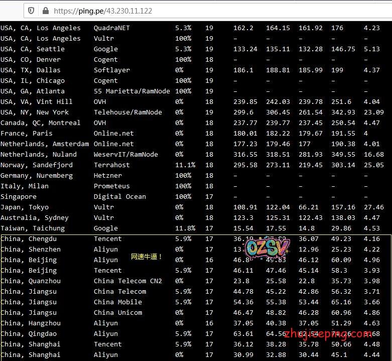392x361 pixels.
Task: Select the QuadraNET provider in Los Angeles row
Action: pos(111,28)
